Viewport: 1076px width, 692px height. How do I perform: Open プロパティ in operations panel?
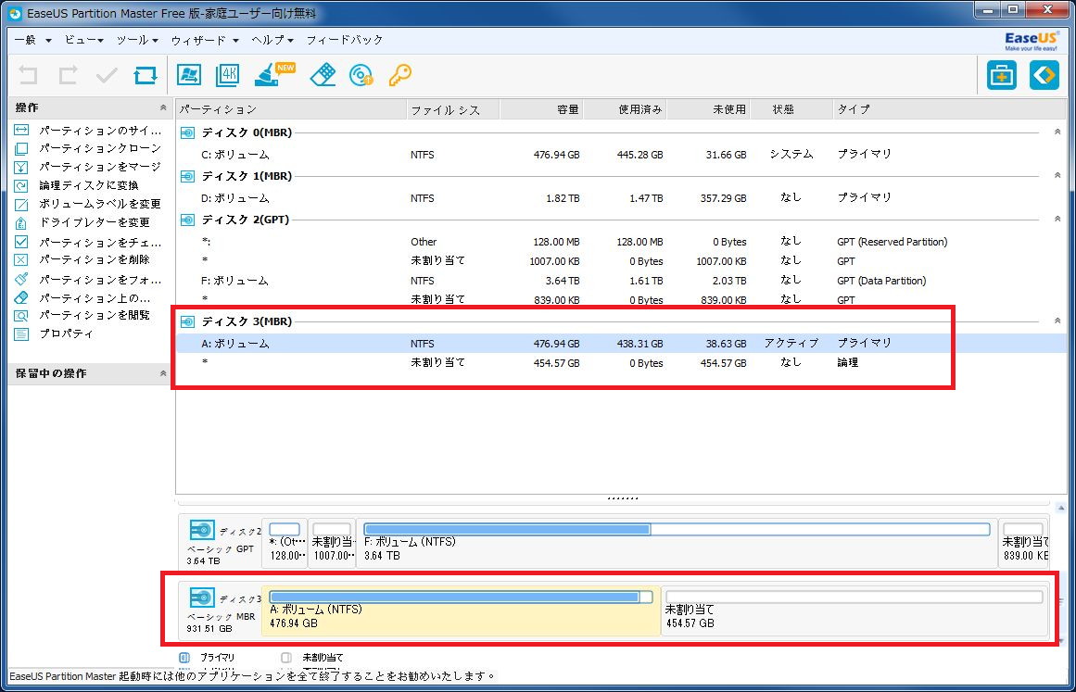(x=66, y=334)
